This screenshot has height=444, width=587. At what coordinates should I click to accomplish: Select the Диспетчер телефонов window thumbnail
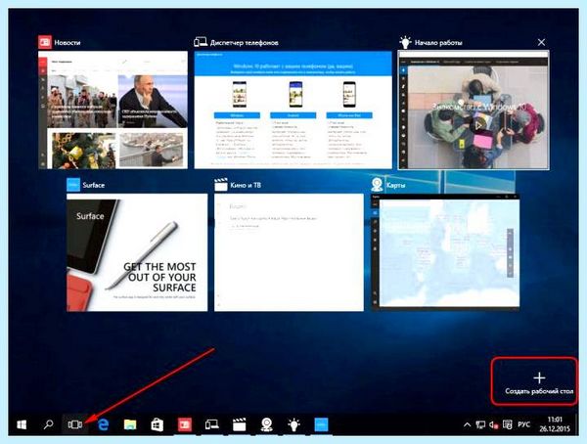pos(293,110)
